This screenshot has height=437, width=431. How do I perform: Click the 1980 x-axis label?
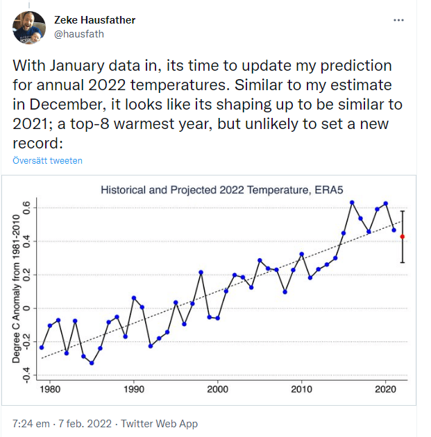[49, 391]
